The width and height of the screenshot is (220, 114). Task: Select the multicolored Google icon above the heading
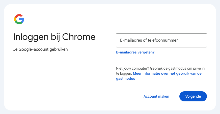[19, 19]
